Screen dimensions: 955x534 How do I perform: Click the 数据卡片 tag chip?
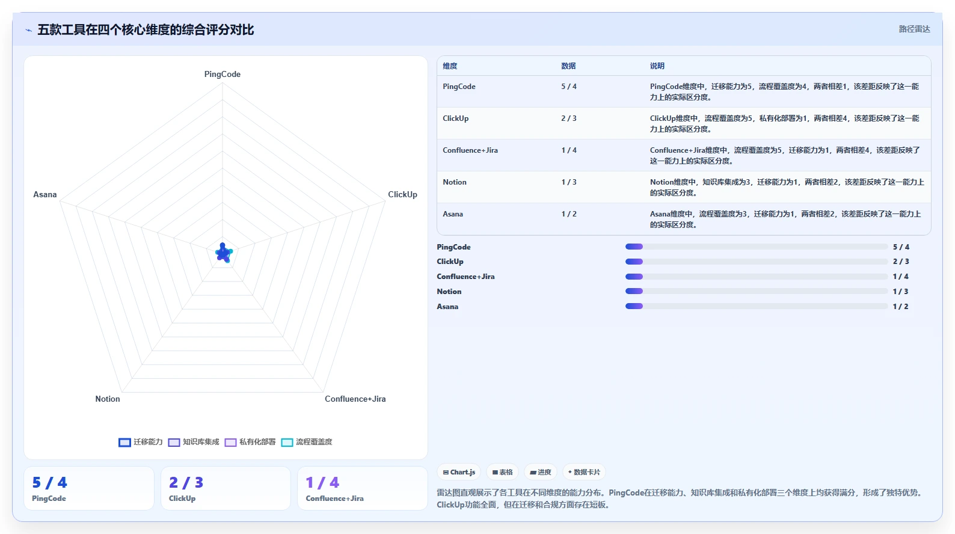[x=584, y=472]
